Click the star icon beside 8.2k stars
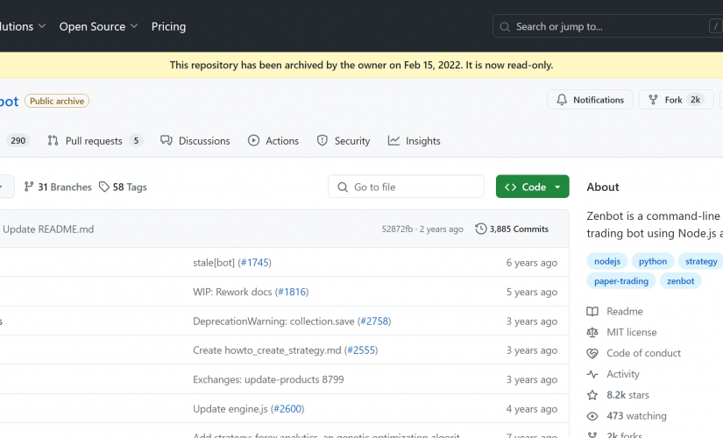This screenshot has height=438, width=723. point(592,395)
